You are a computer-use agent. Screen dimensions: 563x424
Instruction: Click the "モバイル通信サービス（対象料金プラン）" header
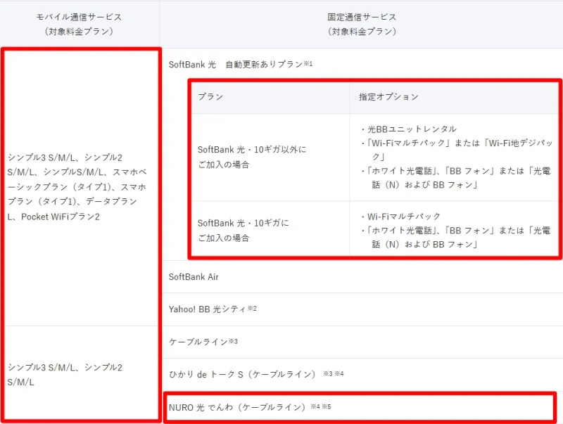(x=82, y=21)
